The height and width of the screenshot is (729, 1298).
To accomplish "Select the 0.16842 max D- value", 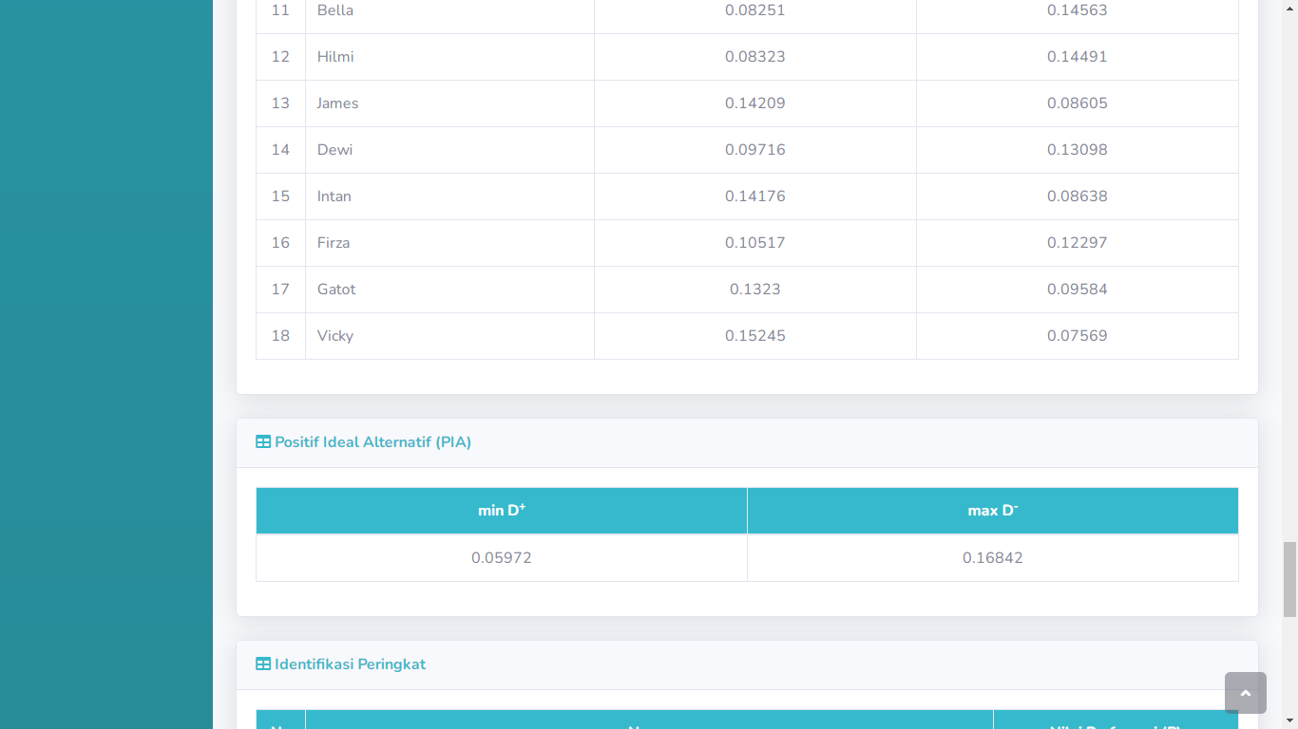I will pyautogui.click(x=993, y=558).
